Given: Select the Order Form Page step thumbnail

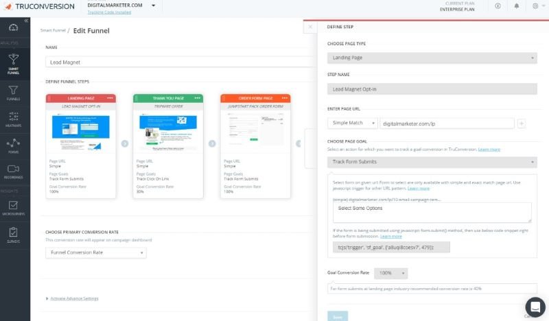Looking at the screenshot, I should [x=255, y=130].
